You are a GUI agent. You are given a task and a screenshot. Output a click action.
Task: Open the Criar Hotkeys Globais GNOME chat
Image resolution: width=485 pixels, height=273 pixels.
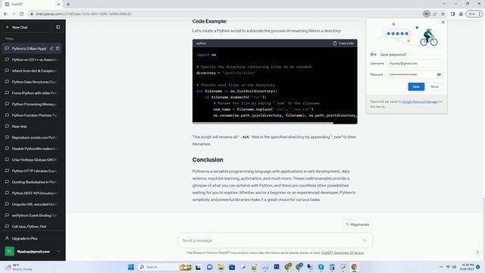click(x=32, y=160)
